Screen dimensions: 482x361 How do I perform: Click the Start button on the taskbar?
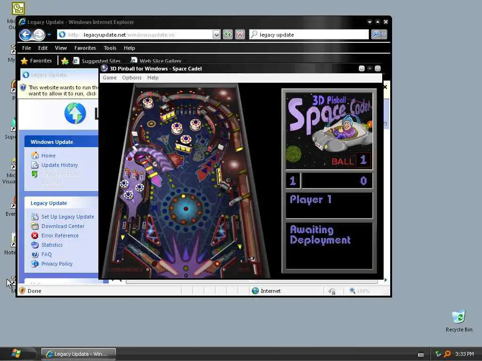click(16, 354)
